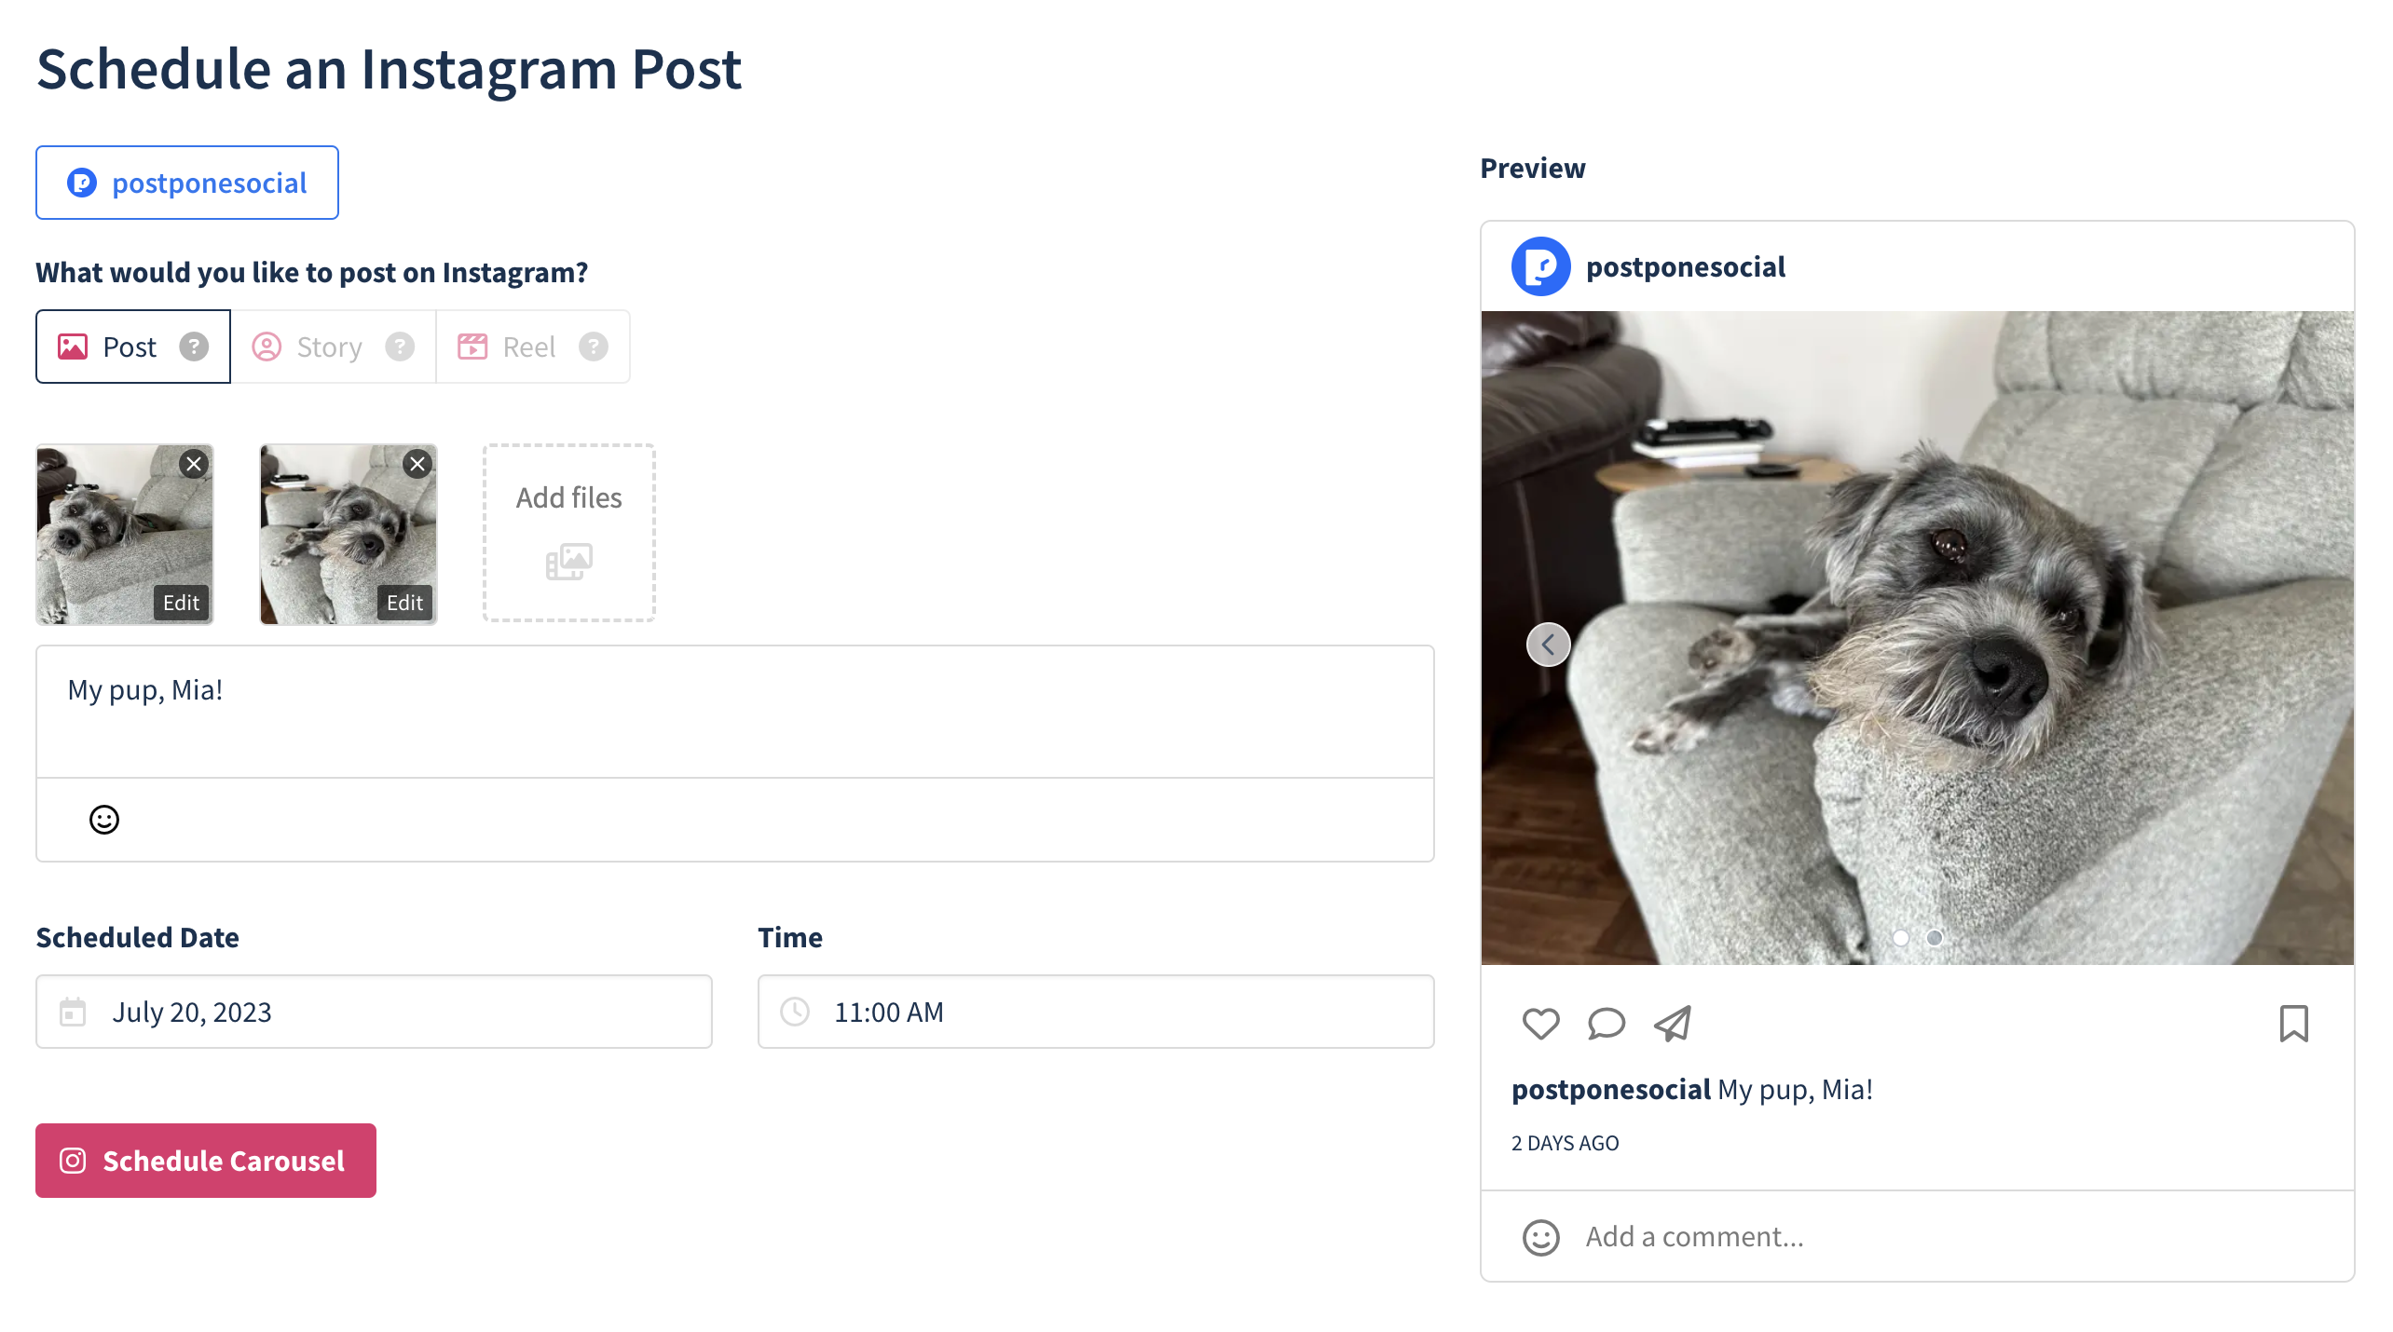Remove the first uploaded dog photo
This screenshot has height=1332, width=2393.
coord(194,464)
